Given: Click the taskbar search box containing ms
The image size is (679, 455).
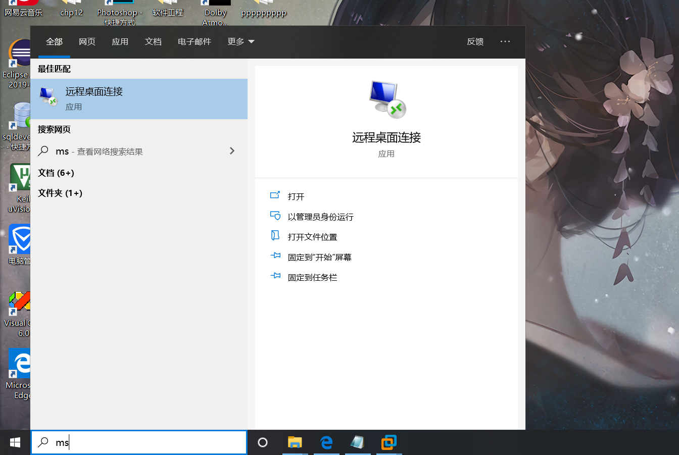Looking at the screenshot, I should tap(139, 442).
